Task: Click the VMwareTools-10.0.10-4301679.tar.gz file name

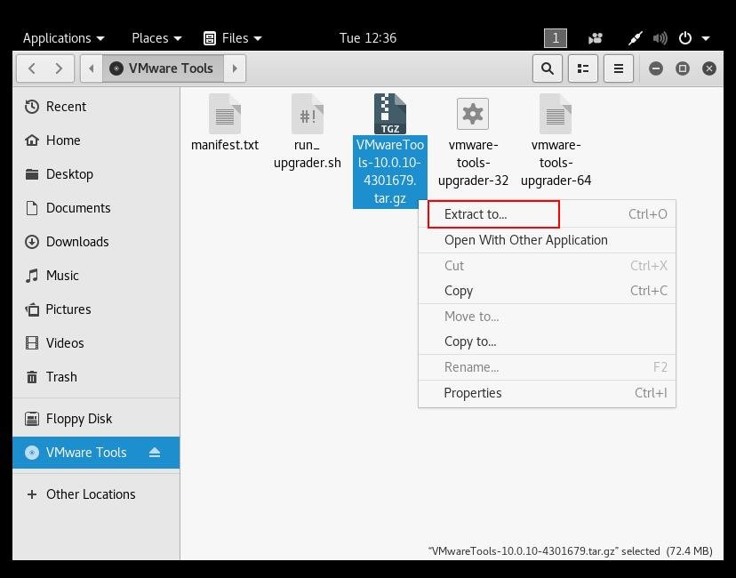Action: pos(390,172)
